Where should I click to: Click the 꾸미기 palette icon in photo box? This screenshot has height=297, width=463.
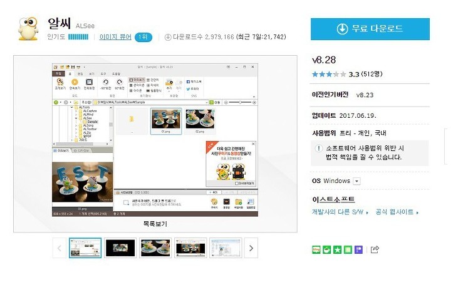(214, 203)
